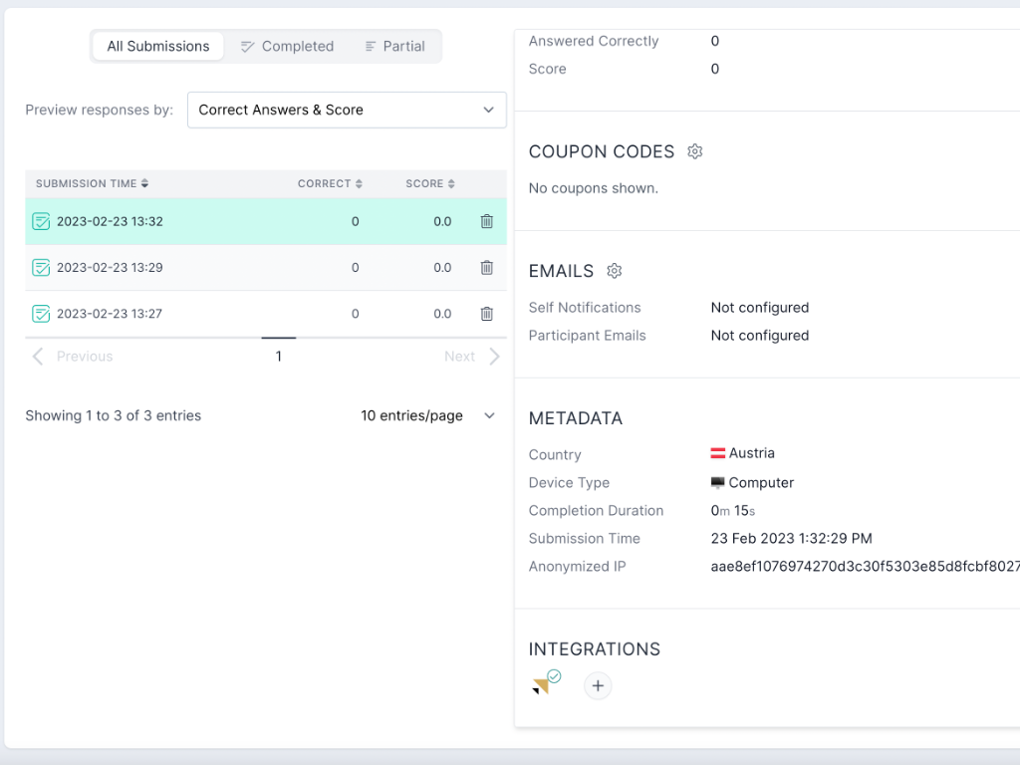Delete the 13:27 submission with trash icon
This screenshot has height=765, width=1020.
coord(486,314)
